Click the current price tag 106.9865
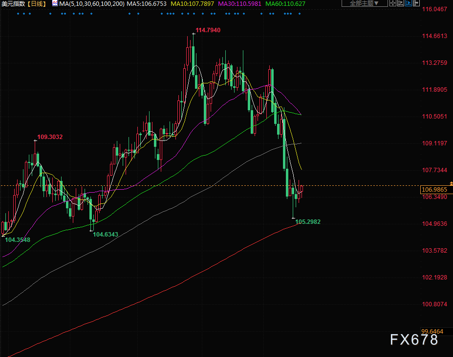 (436, 189)
